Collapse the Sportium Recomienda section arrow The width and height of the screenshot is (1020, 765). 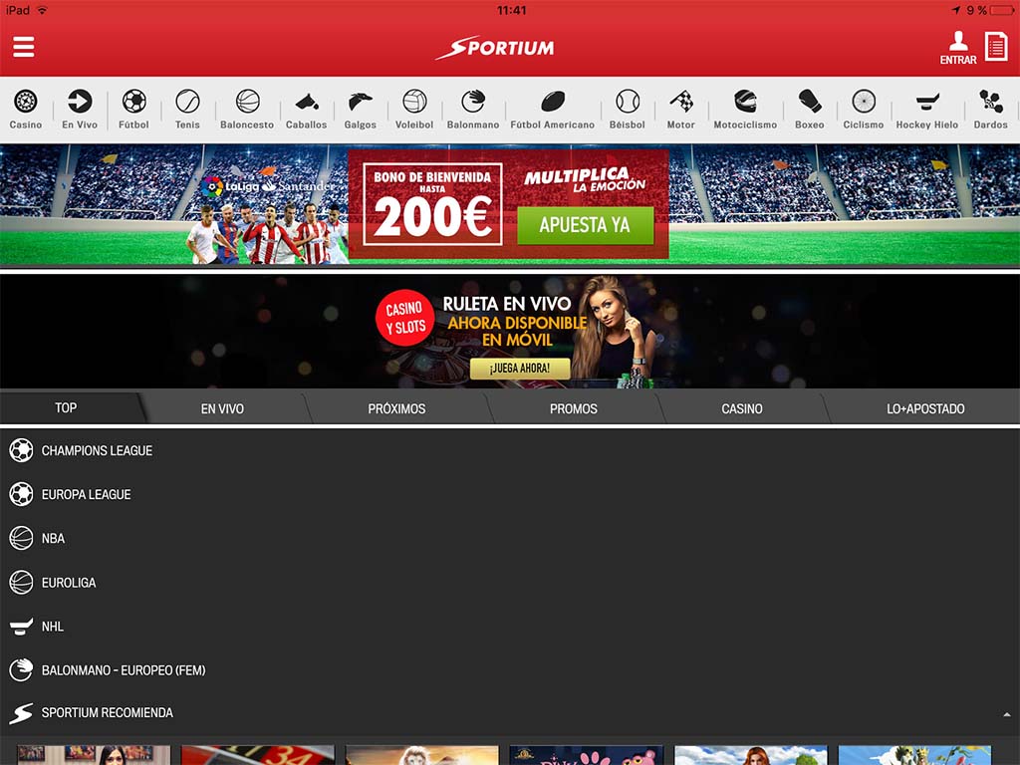point(1006,713)
